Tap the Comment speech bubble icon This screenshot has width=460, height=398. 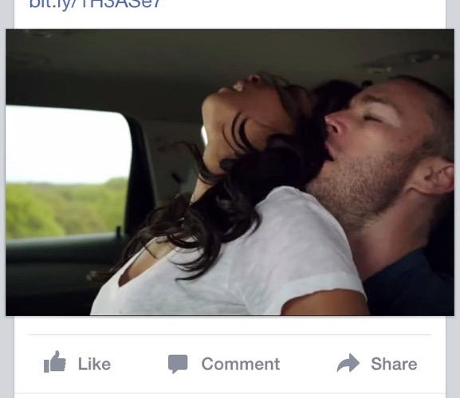coord(178,364)
